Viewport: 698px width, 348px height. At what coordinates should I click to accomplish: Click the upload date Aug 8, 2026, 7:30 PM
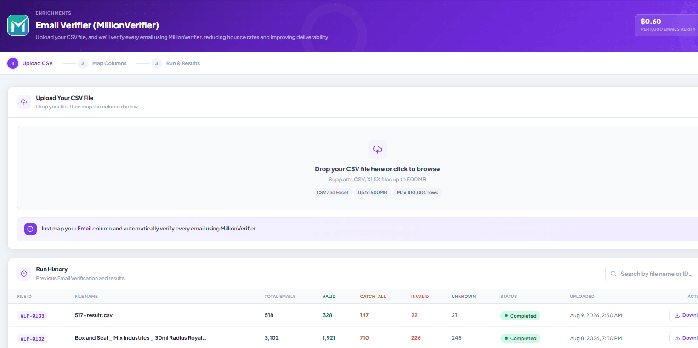tap(596, 338)
